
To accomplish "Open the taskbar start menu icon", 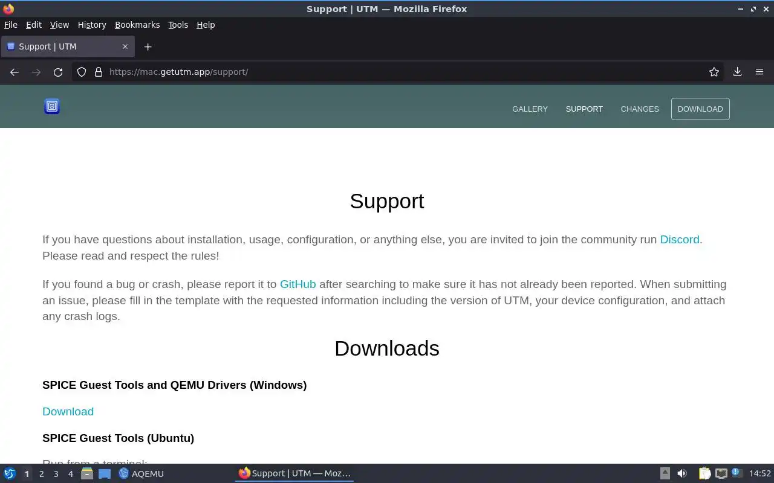I will (x=10, y=473).
